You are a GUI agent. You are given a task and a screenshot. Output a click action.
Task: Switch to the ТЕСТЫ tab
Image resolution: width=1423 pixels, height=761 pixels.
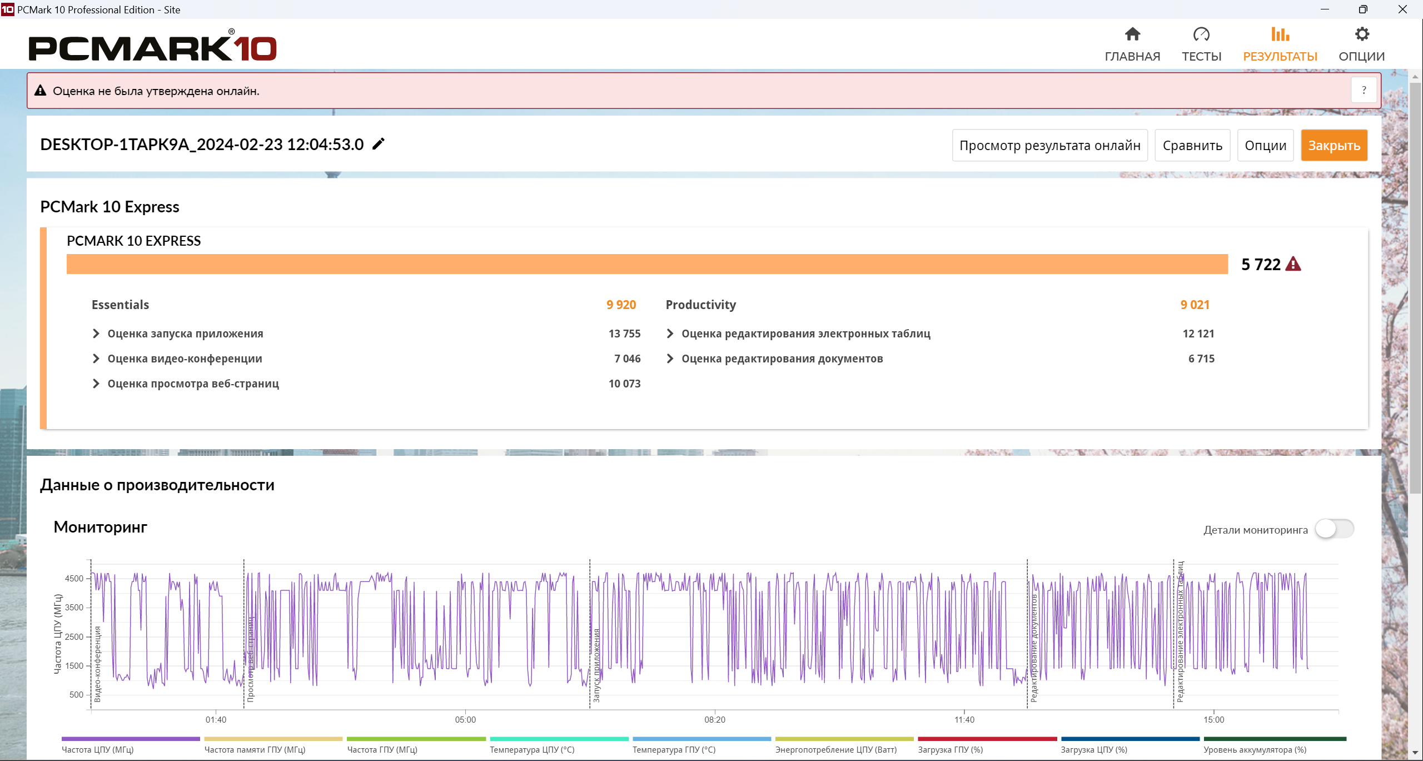(x=1201, y=44)
